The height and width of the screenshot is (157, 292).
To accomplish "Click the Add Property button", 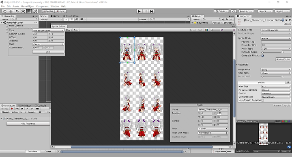I will 28,124.
